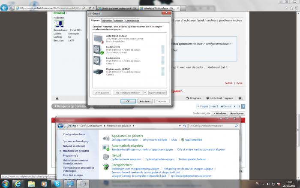Click the refresh icon in address bar
Screen dimensions: 300x188
[90, 8]
